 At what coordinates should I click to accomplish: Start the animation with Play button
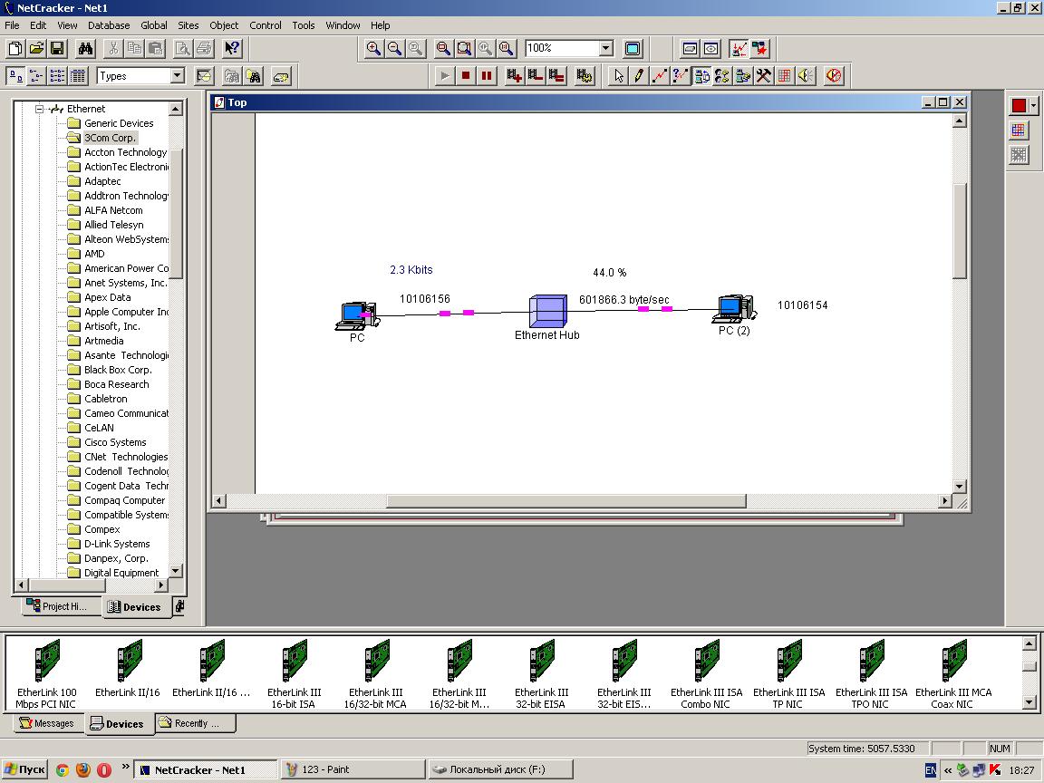tap(445, 76)
